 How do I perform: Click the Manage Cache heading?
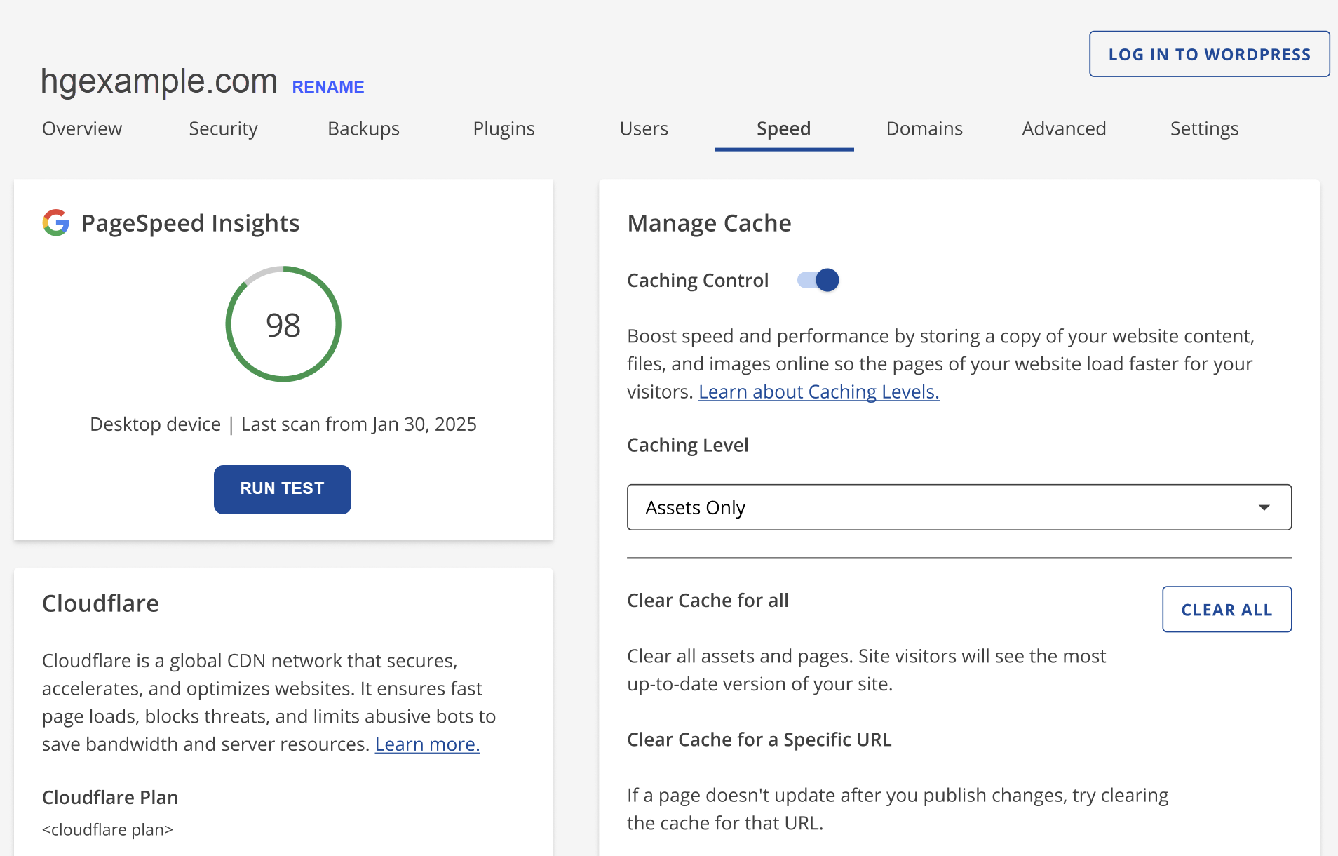coord(709,223)
